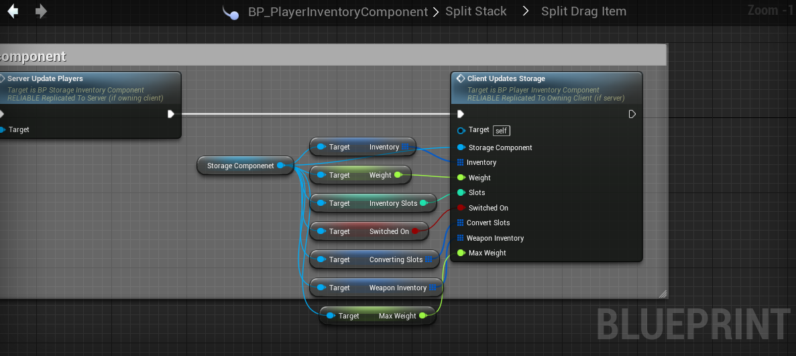Viewport: 796px width, 356px height.
Task: Click Client Updates Storage input execution pin
Action: 461,114
